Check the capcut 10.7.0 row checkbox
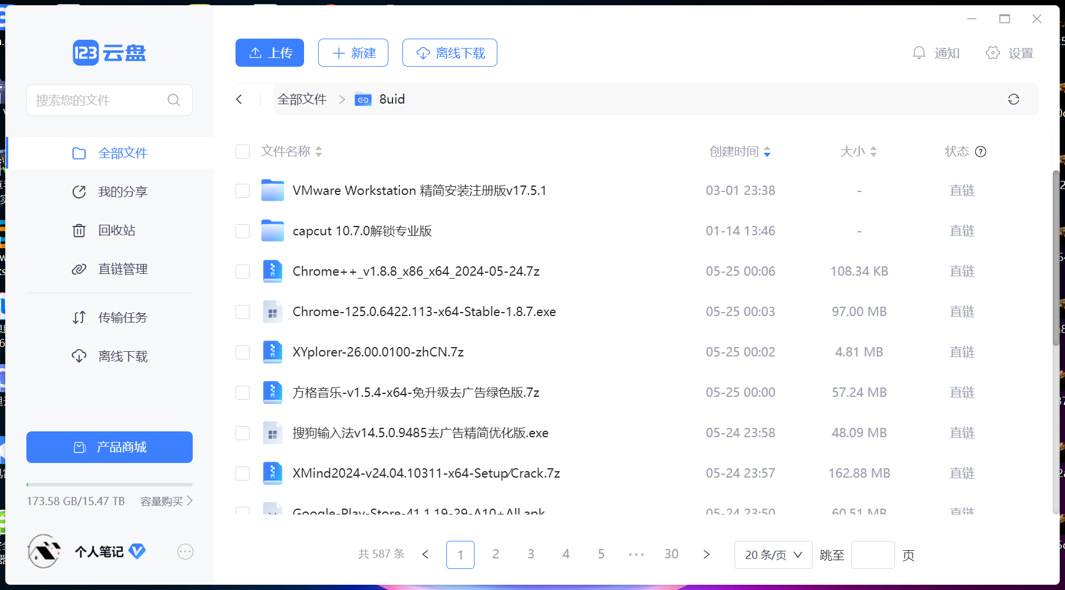This screenshot has width=1065, height=590. coord(243,231)
